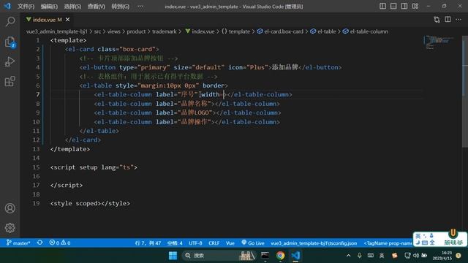Image resolution: width=468 pixels, height=263 pixels.
Task: Open the template breadcrumb symbol
Action: (235, 31)
